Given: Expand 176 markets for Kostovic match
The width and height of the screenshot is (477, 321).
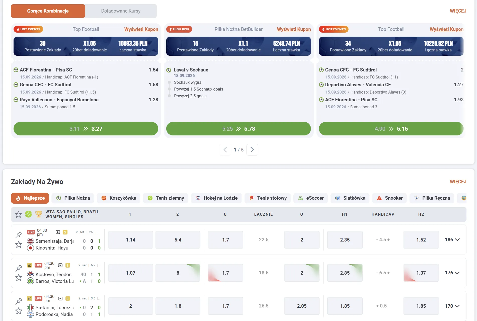Looking at the screenshot, I should [452, 273].
